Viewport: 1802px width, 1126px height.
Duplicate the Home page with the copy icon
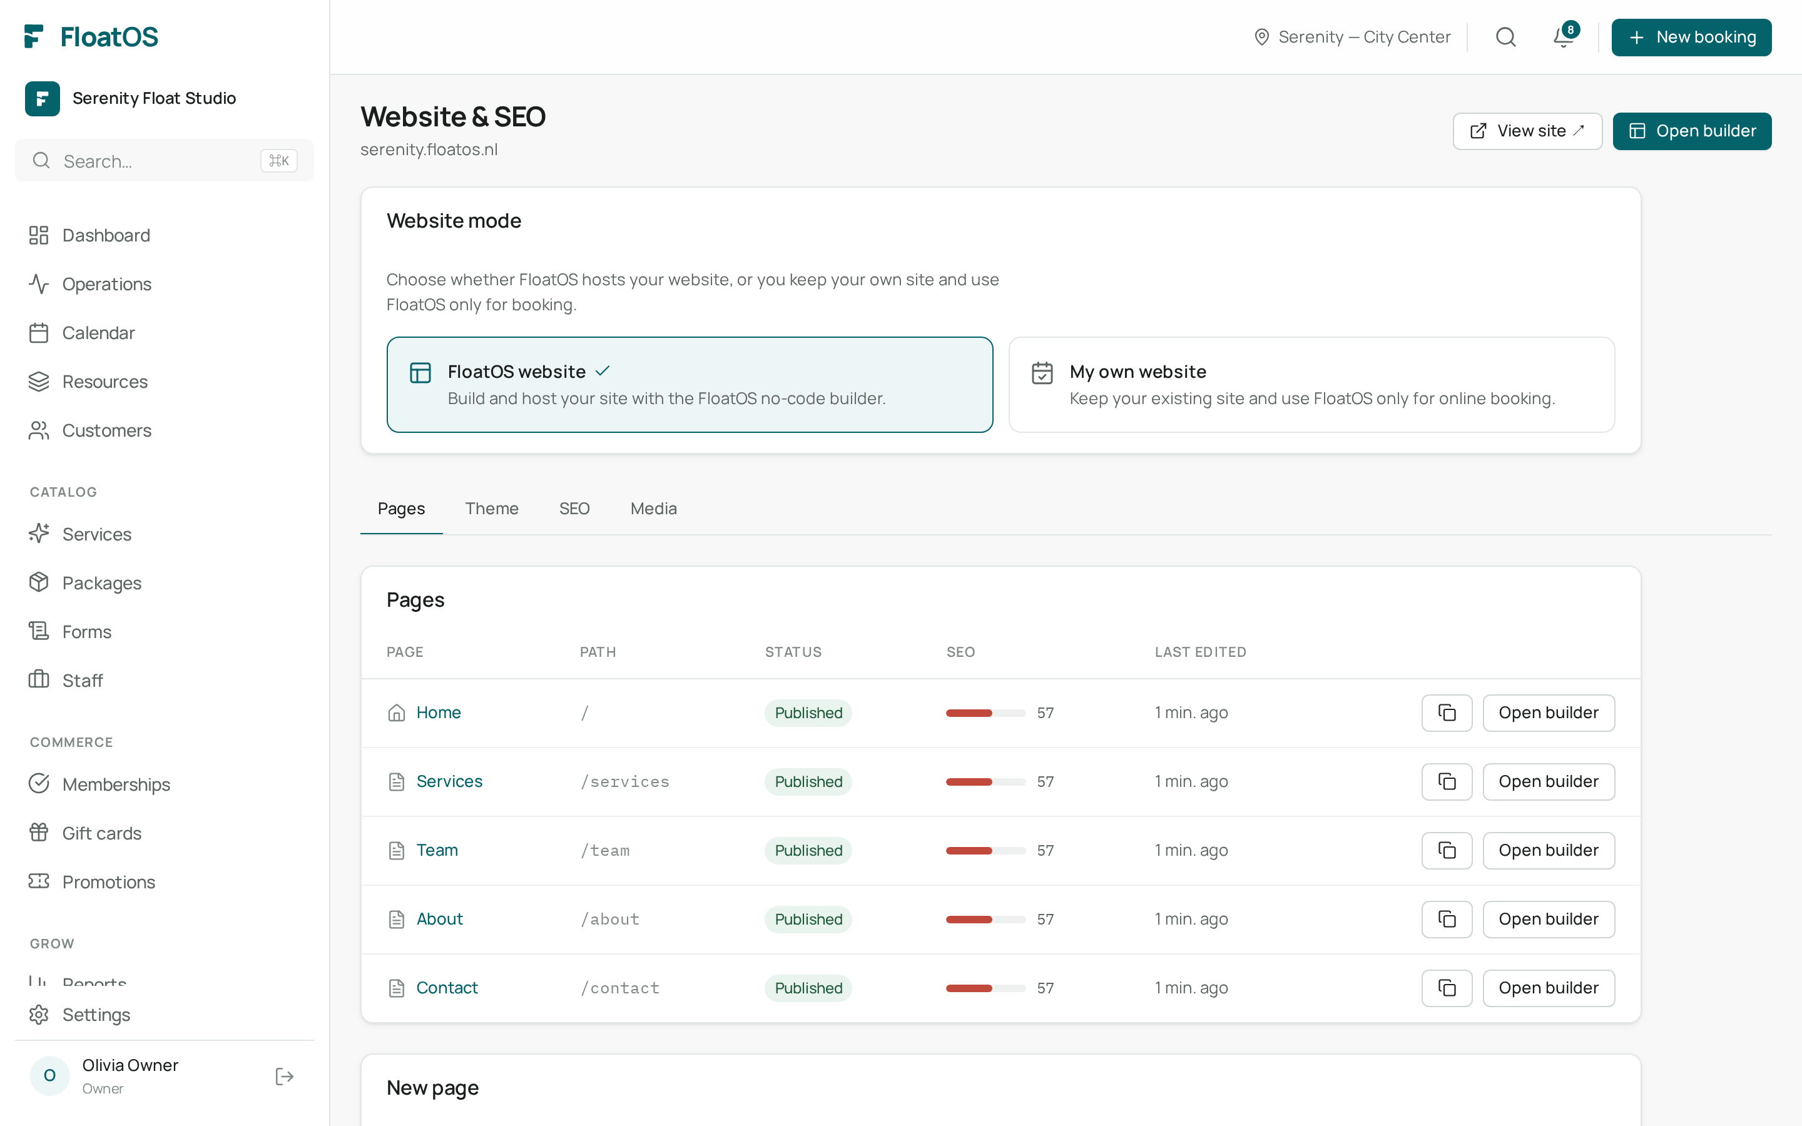(1446, 713)
